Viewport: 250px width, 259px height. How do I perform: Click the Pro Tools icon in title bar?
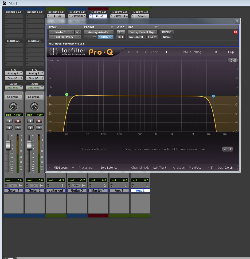coord(5,3)
